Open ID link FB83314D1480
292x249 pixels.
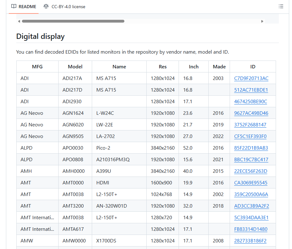click(251, 229)
